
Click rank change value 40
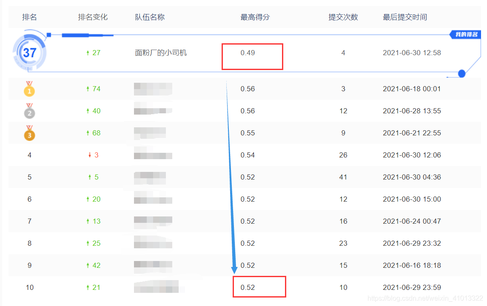click(96, 111)
